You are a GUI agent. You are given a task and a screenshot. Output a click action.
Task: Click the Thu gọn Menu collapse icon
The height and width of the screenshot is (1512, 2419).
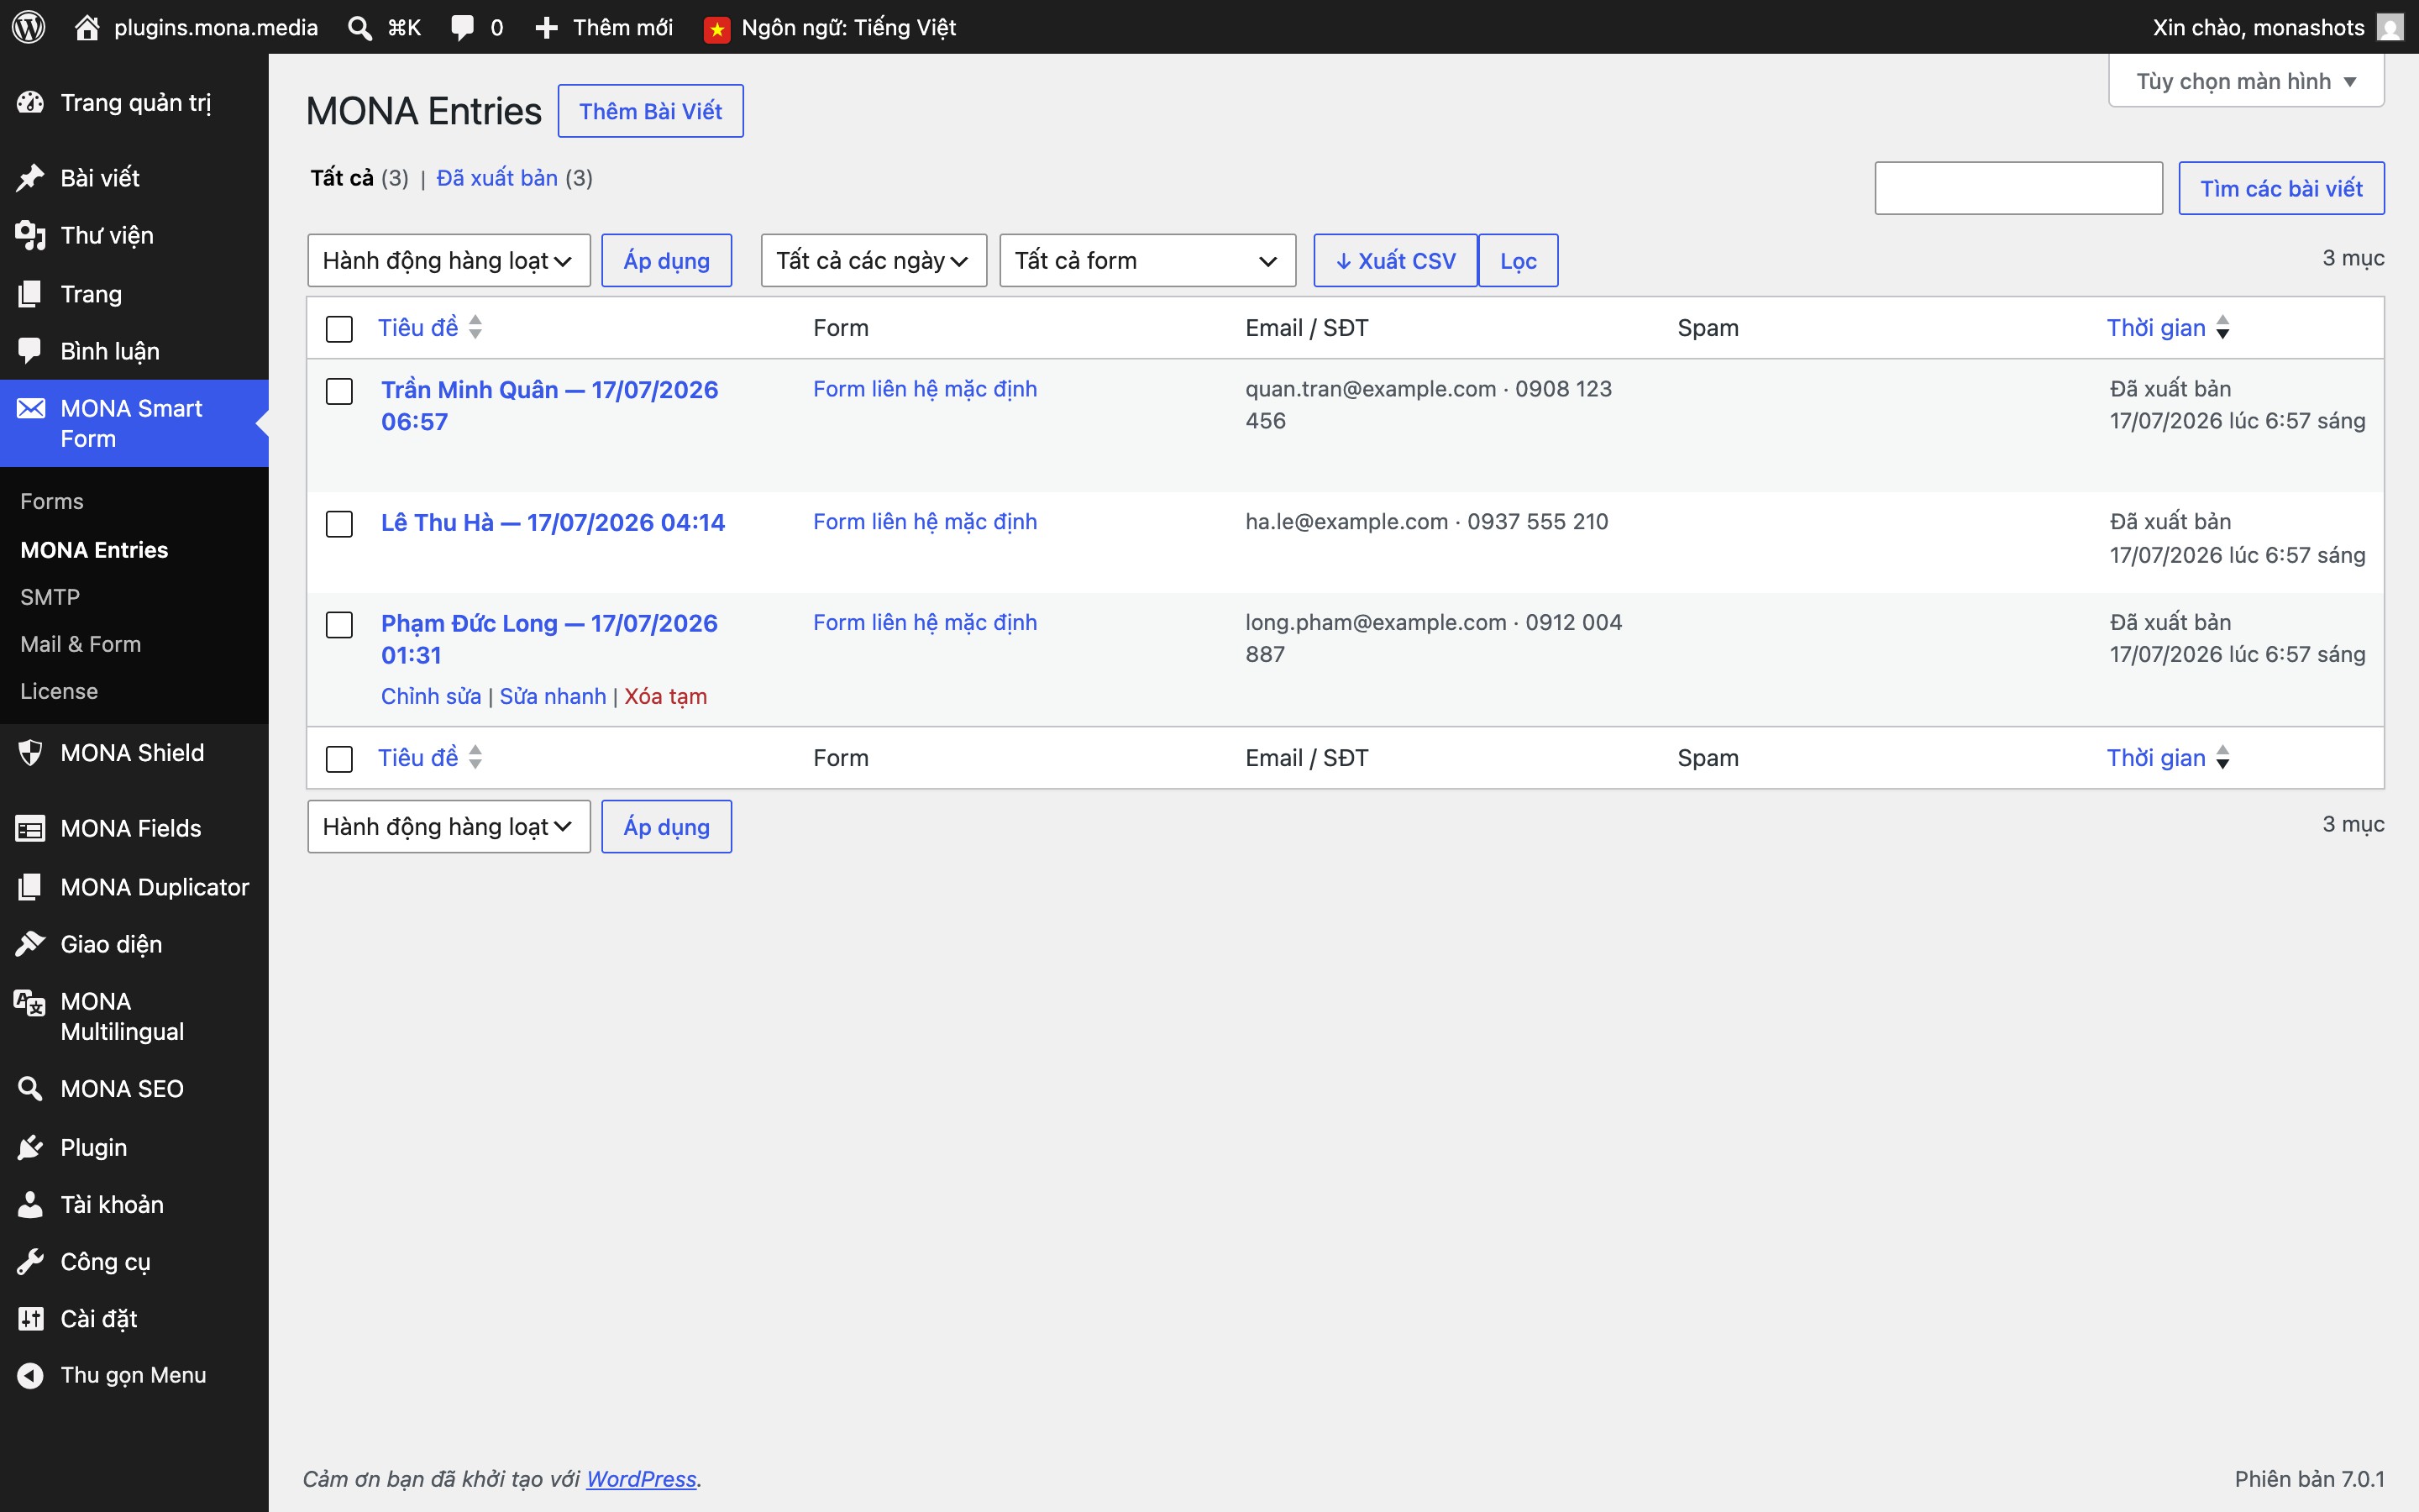tap(30, 1376)
